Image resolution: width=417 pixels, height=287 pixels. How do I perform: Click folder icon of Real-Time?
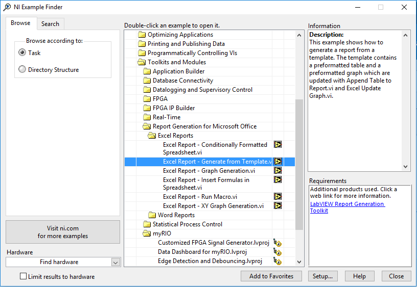(x=147, y=117)
